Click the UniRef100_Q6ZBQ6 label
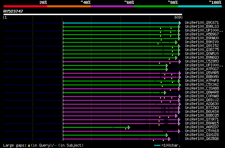 click(x=202, y=139)
